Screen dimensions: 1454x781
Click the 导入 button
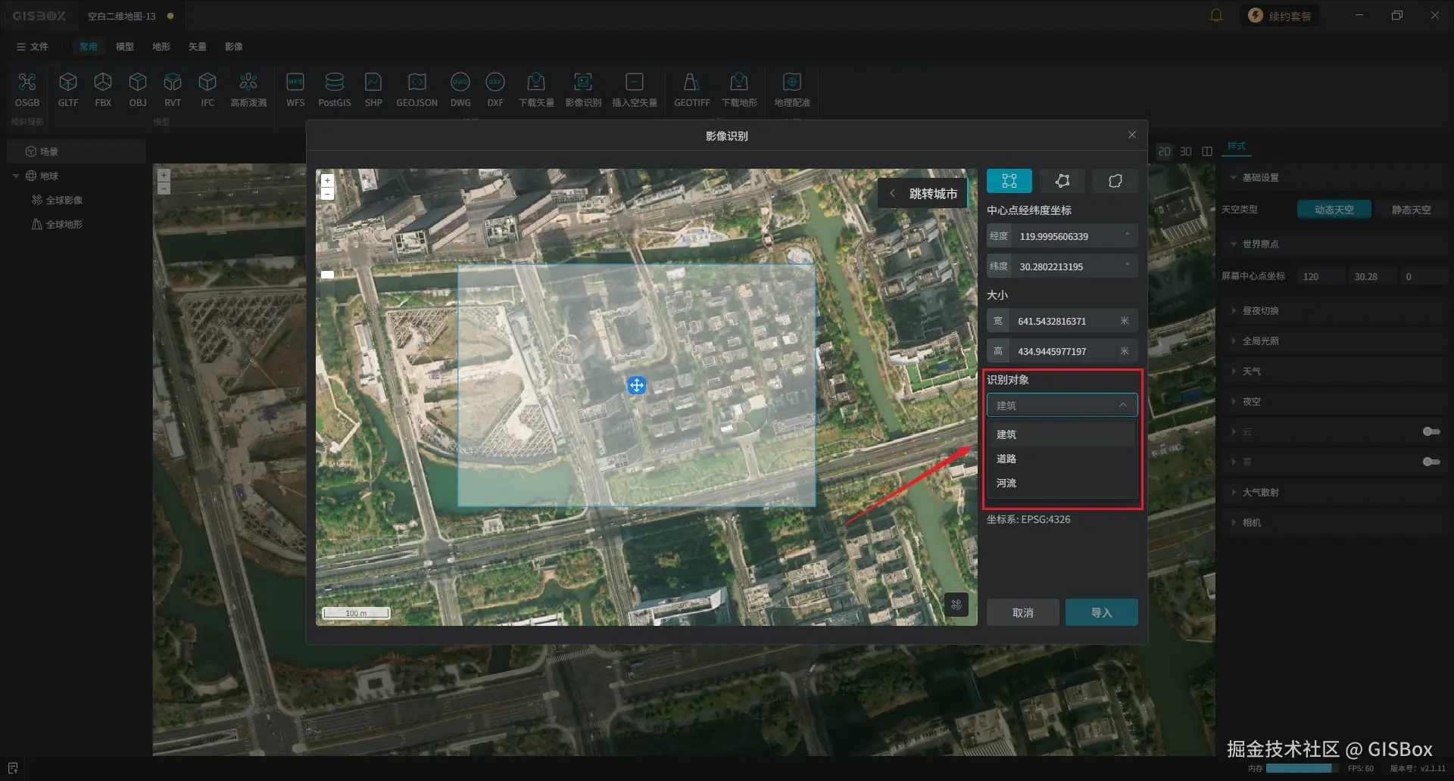1101,612
